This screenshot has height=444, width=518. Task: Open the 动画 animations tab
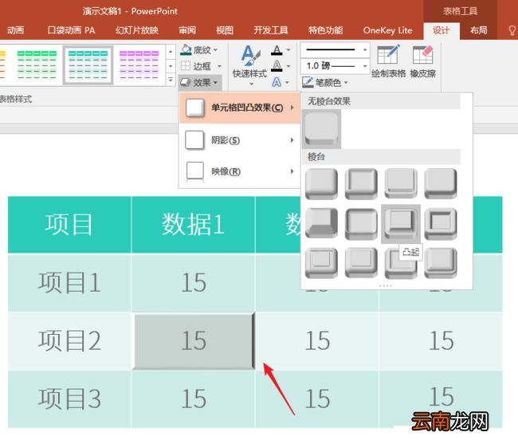[15, 30]
